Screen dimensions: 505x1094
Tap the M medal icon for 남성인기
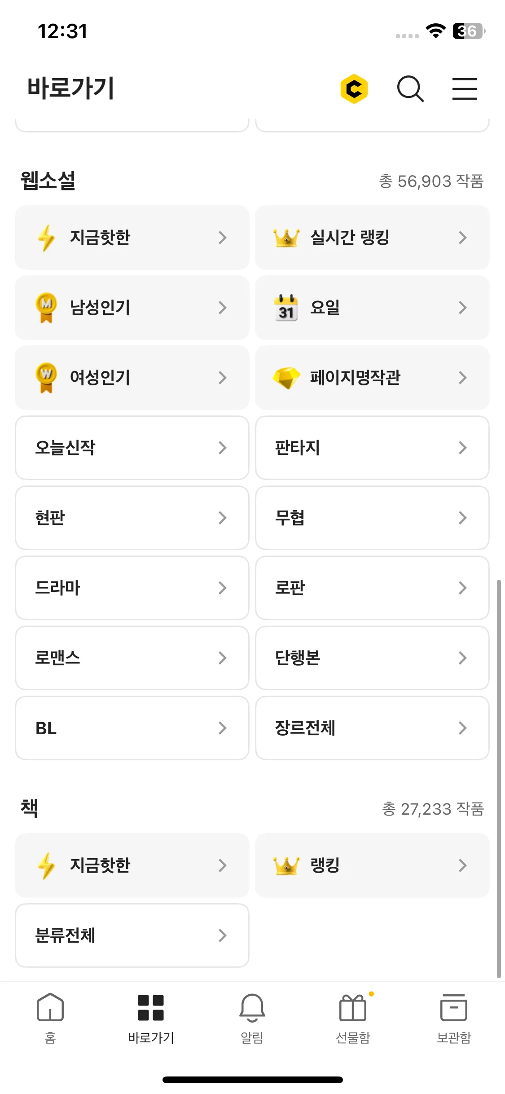(x=46, y=308)
